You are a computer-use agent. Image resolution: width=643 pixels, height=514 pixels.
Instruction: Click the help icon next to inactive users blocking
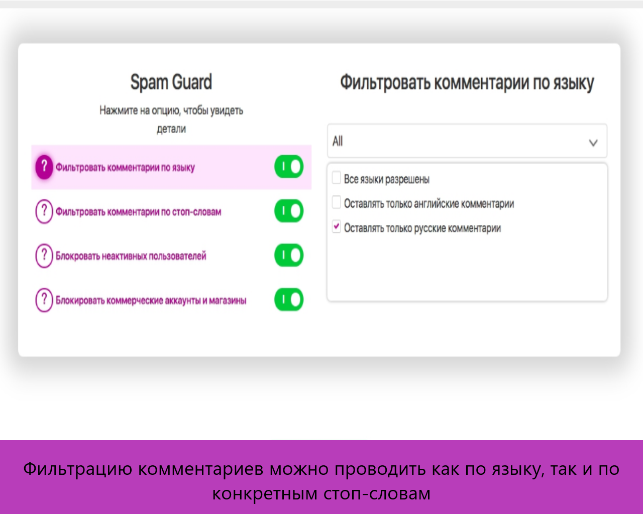(x=44, y=255)
